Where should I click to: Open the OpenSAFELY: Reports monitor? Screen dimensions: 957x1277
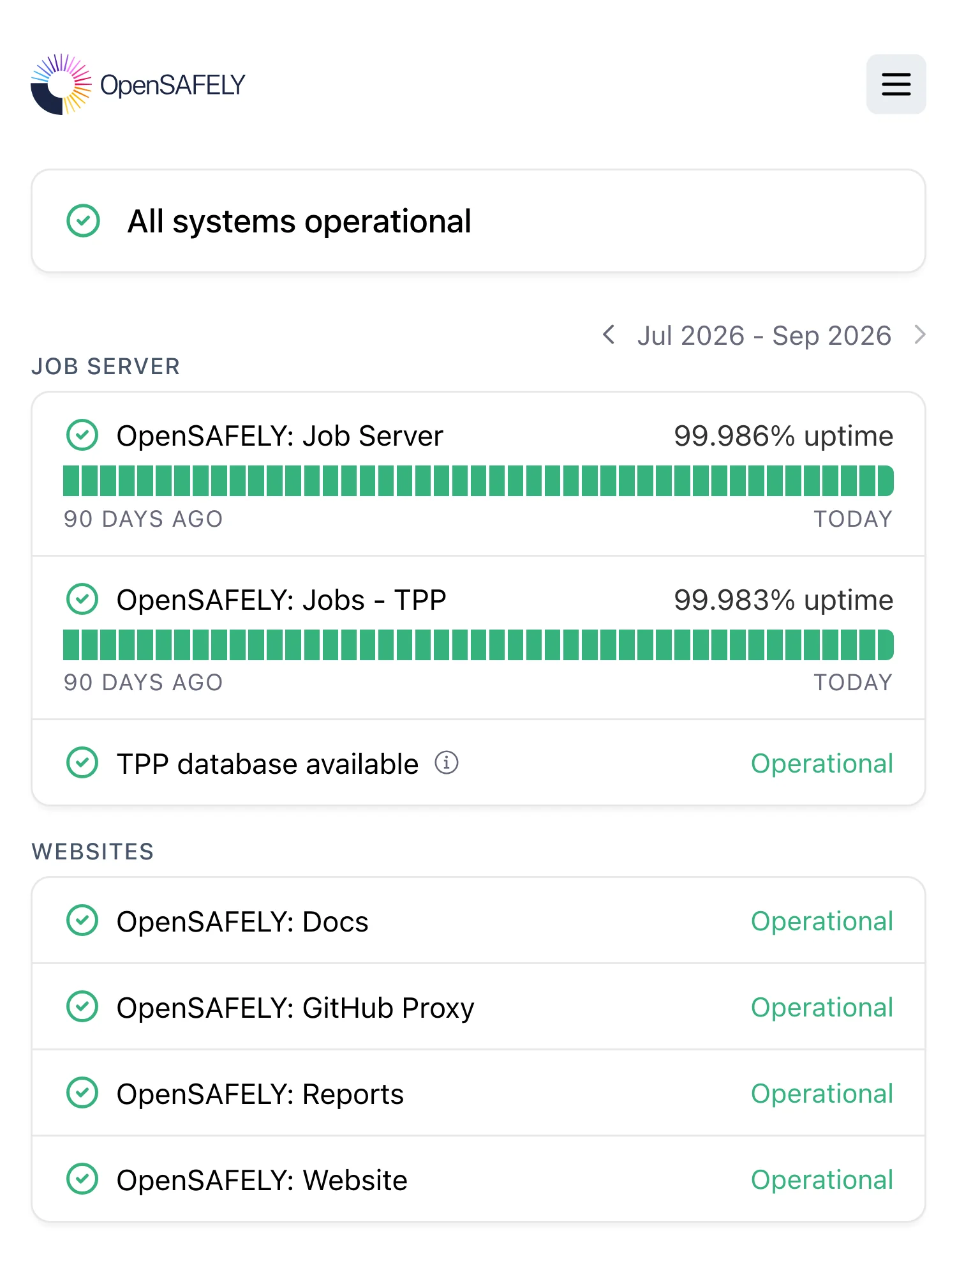tap(260, 1094)
